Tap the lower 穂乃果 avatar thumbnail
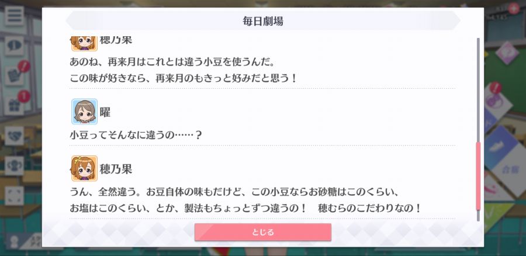The width and height of the screenshot is (526, 256). point(84,168)
